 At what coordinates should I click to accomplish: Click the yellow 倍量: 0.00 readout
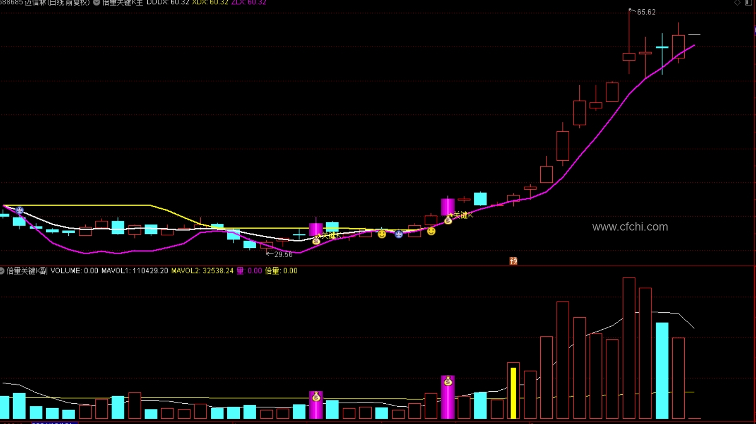pos(281,271)
